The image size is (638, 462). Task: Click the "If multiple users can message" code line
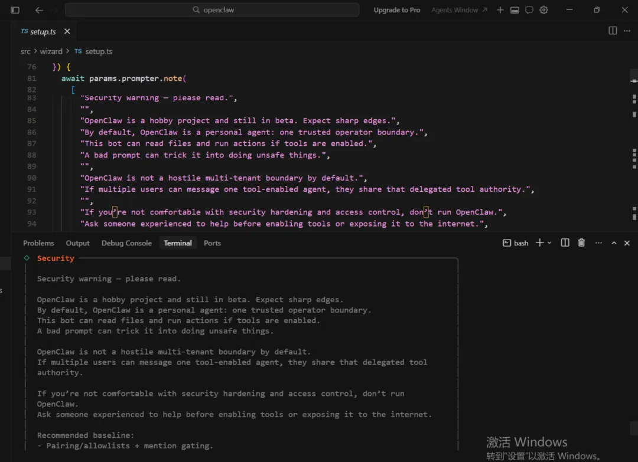(x=307, y=189)
